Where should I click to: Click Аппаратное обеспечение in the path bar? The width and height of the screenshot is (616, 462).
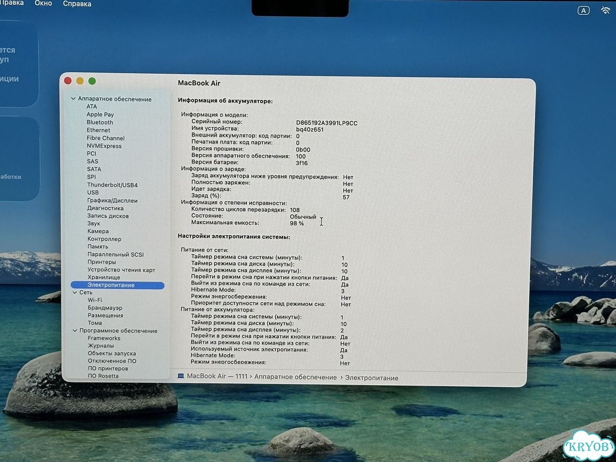295,377
